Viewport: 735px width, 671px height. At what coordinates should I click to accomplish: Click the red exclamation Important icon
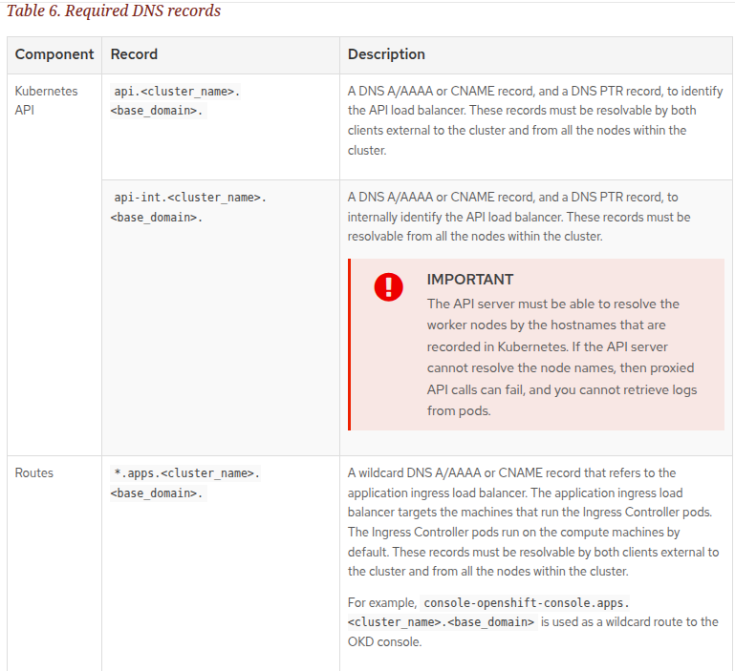point(388,286)
